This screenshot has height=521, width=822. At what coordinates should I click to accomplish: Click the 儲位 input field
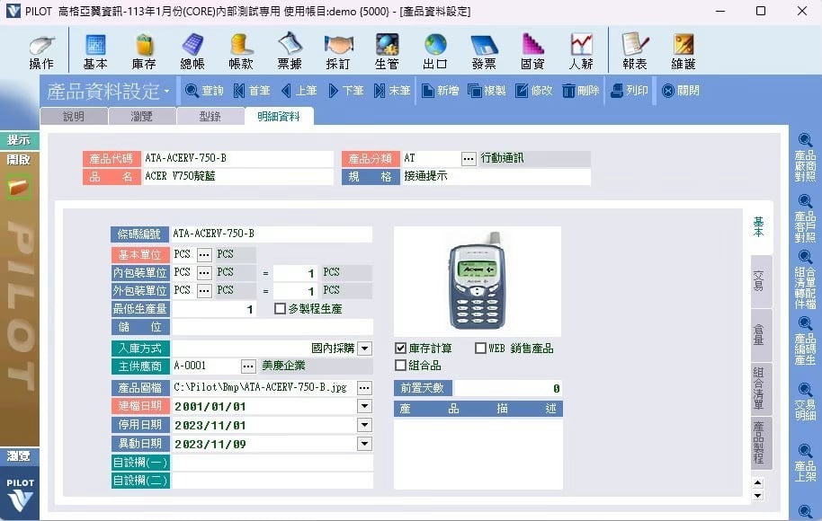click(272, 328)
